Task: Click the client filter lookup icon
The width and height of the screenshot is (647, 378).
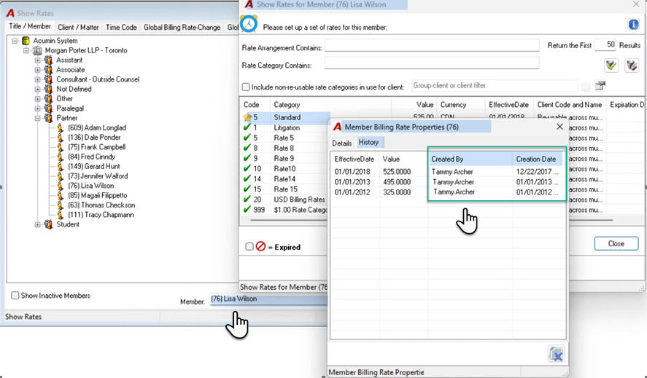Action: pyautogui.click(x=600, y=86)
